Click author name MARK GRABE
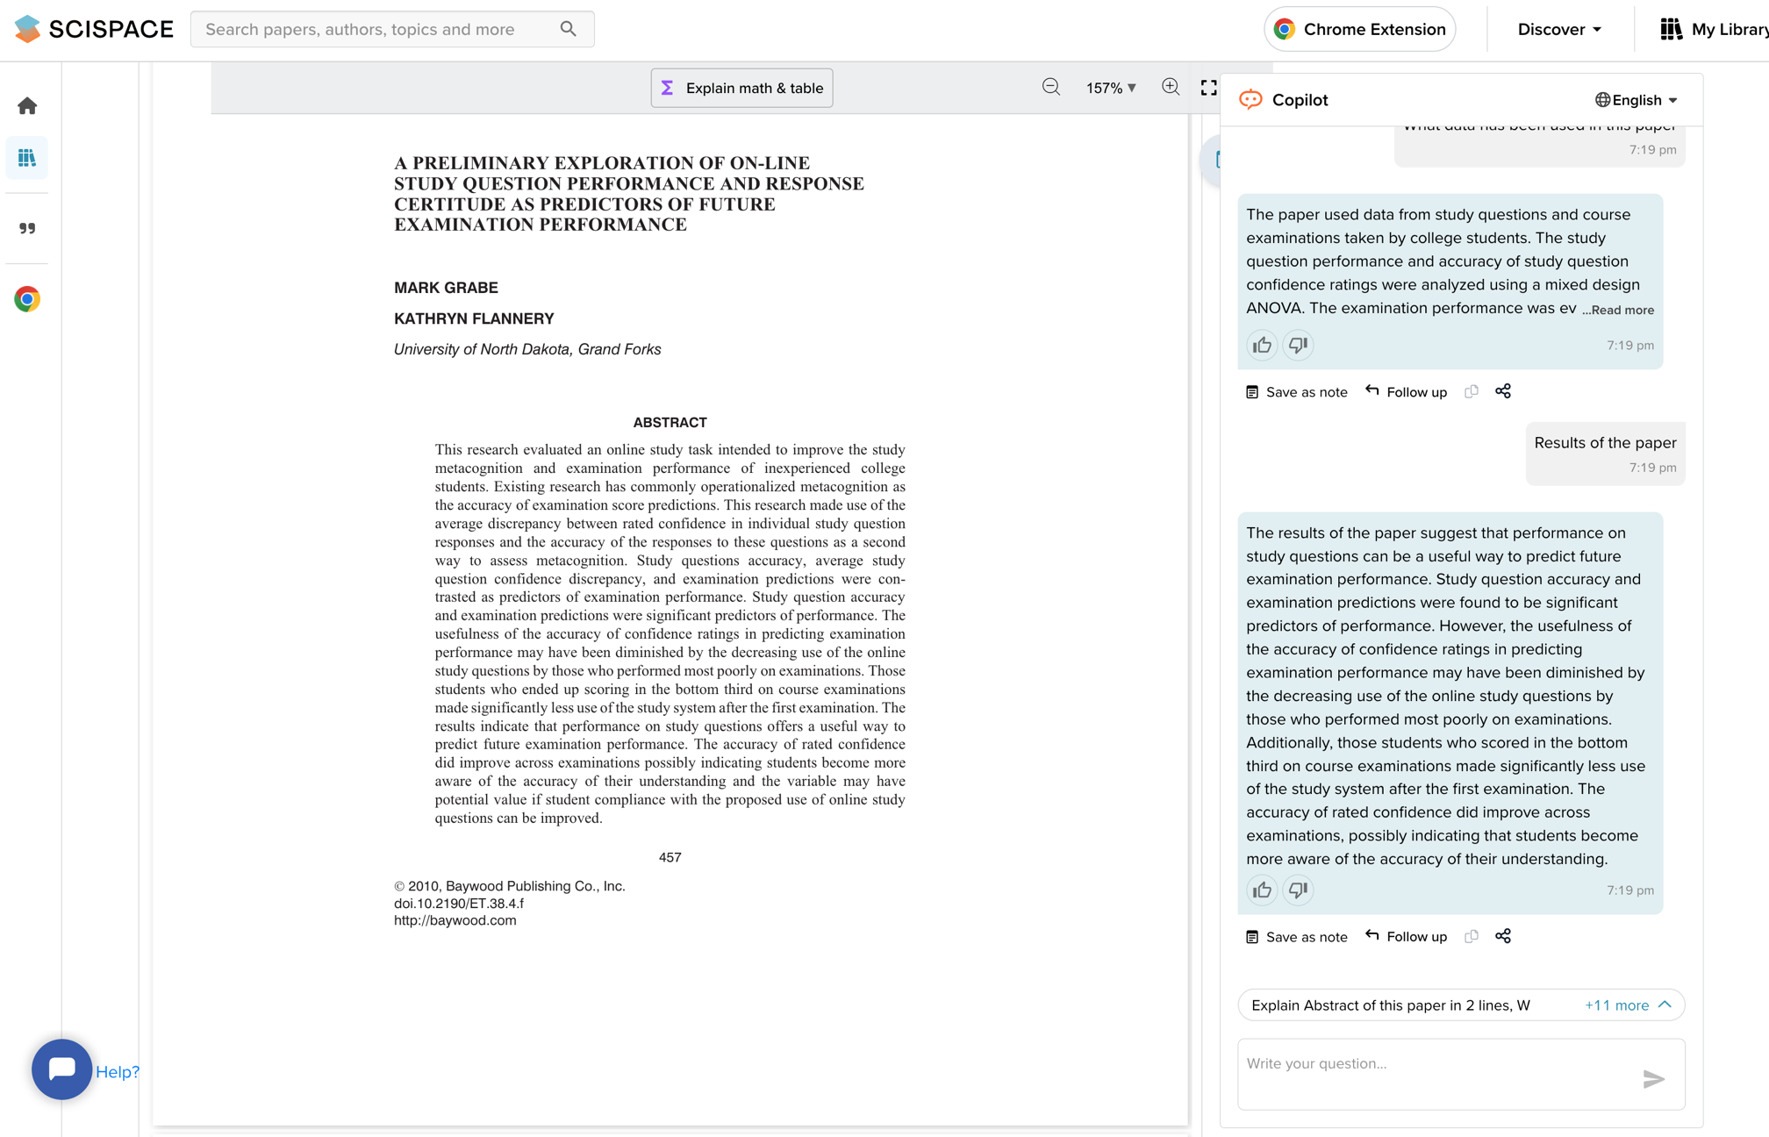This screenshot has height=1137, width=1769. (446, 288)
